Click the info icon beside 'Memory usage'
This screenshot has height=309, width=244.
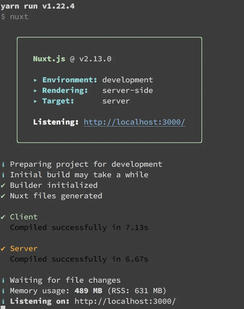click(3, 291)
